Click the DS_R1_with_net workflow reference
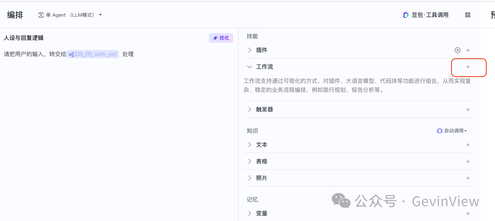Screen dimensions: 495x221 tap(93, 54)
